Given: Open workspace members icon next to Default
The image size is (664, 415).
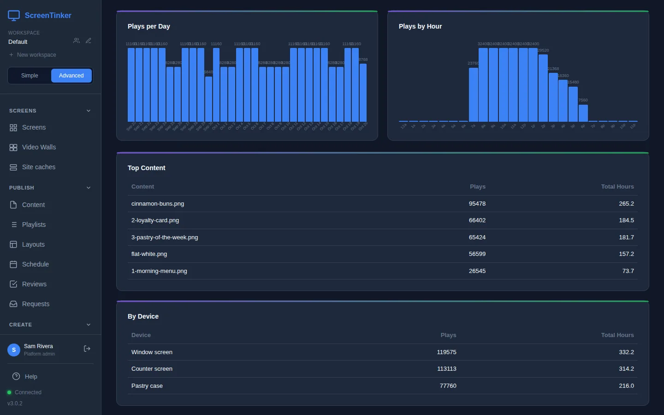Looking at the screenshot, I should [77, 41].
